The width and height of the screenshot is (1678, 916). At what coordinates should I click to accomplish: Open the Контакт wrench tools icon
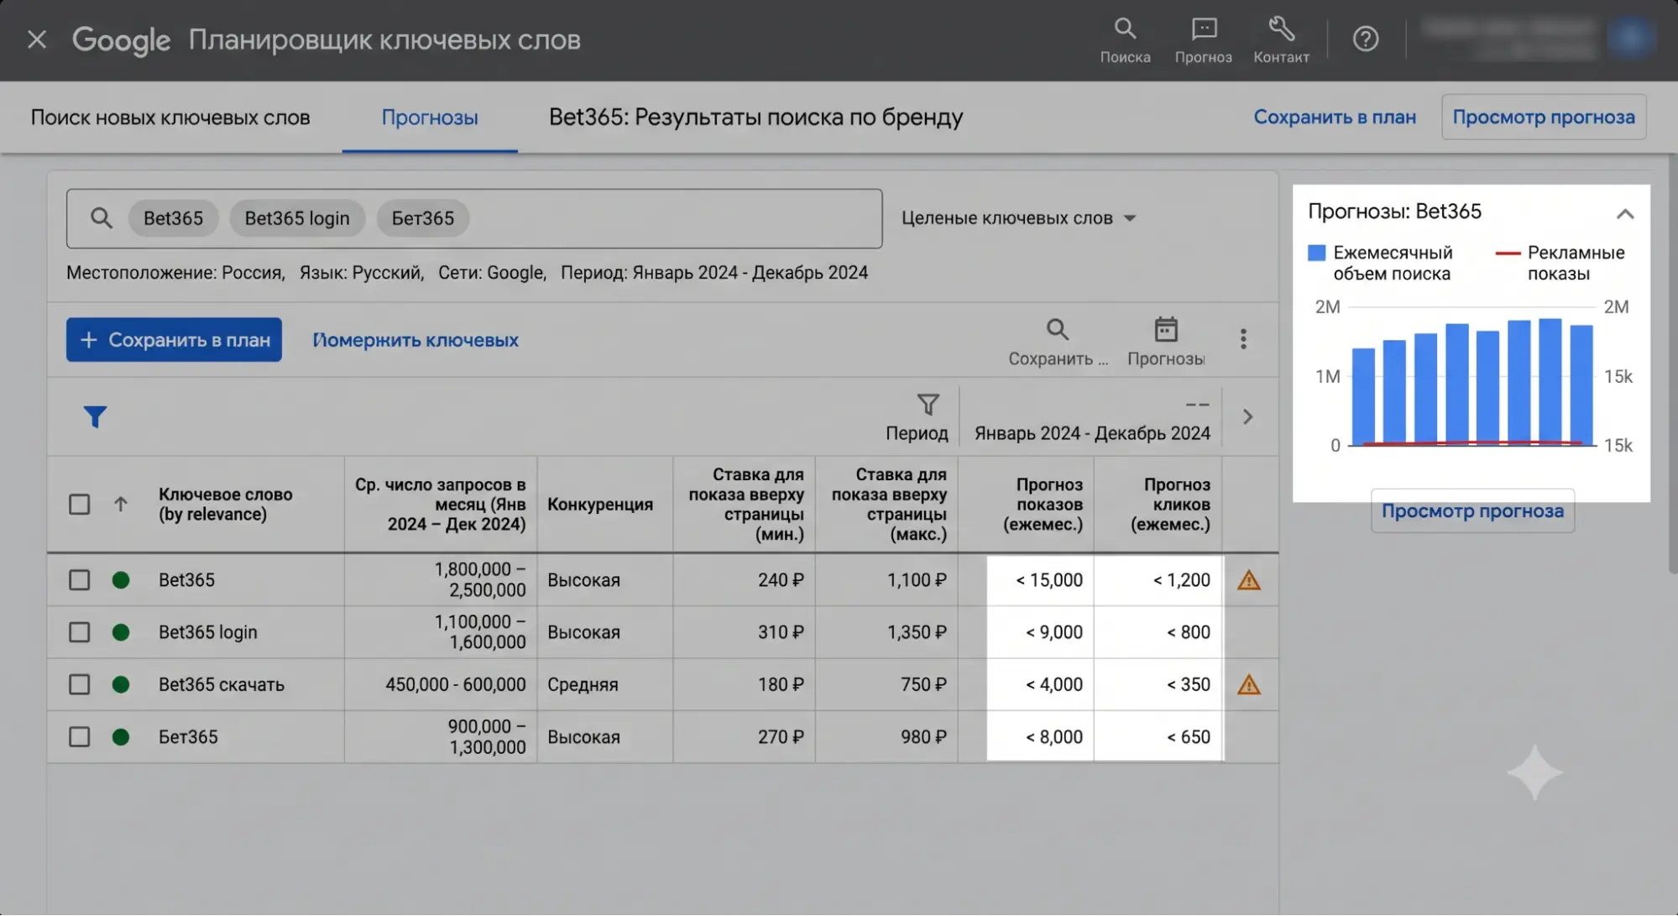(1281, 29)
